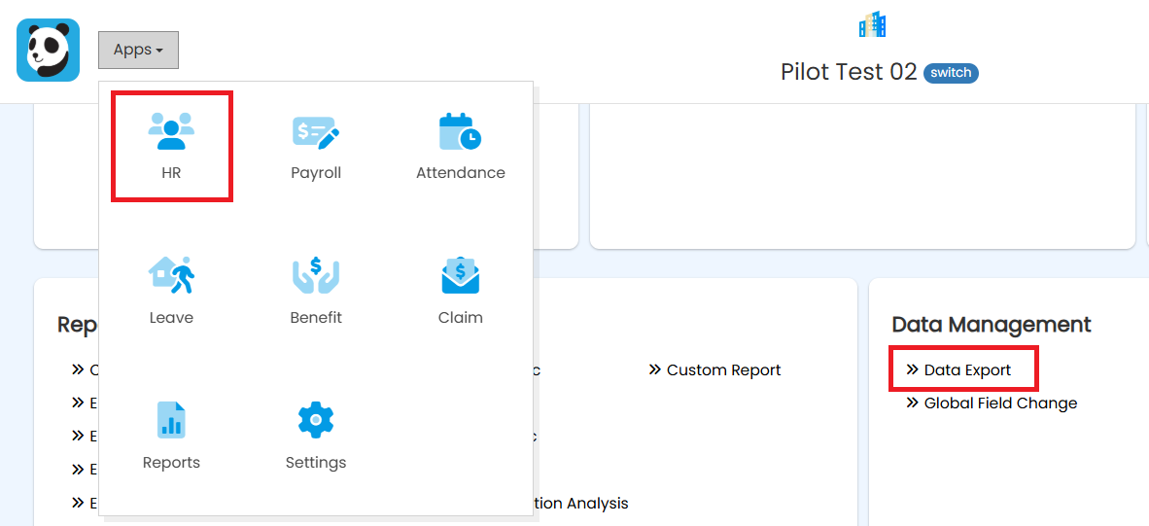Open the Apps dropdown menu

(138, 50)
